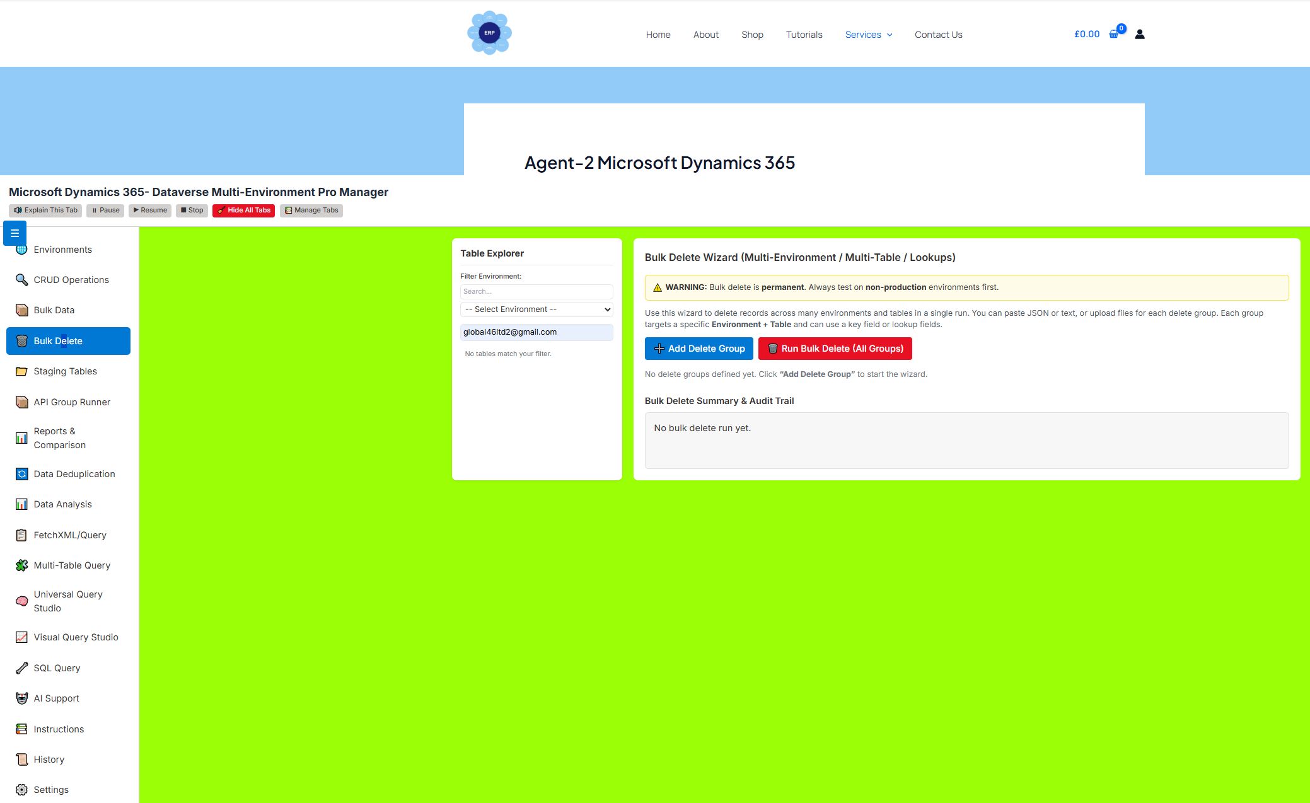Run Bulk Delete for all groups
This screenshot has width=1310, height=803.
(x=835, y=348)
